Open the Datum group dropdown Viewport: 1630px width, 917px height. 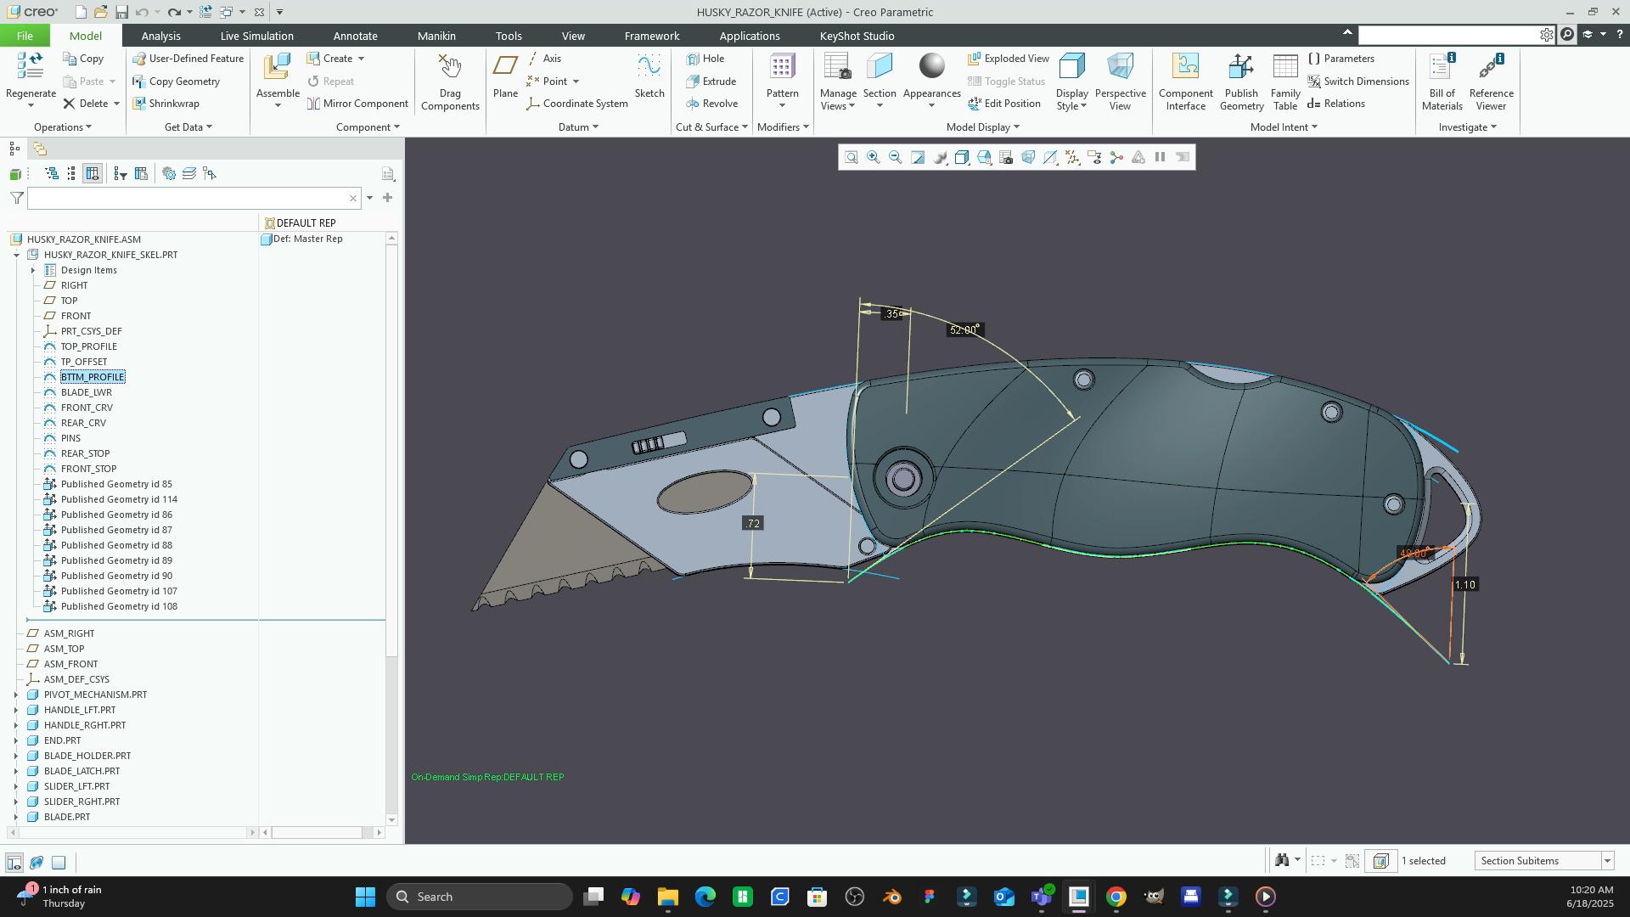578,127
